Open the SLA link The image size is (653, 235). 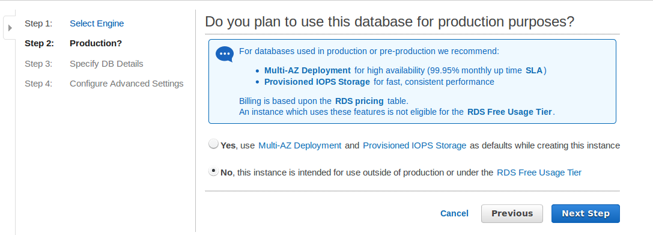coord(534,70)
